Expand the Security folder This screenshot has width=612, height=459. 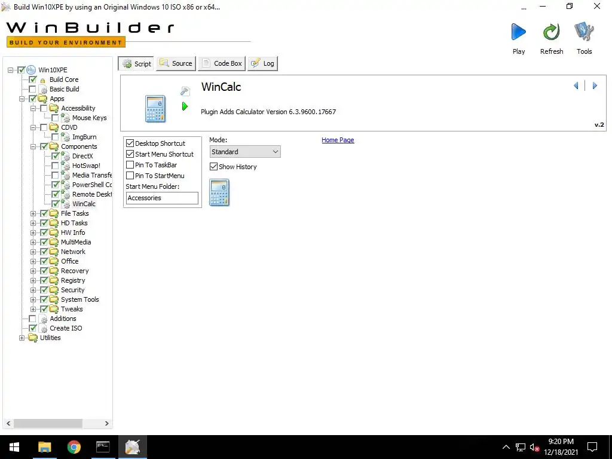point(33,290)
